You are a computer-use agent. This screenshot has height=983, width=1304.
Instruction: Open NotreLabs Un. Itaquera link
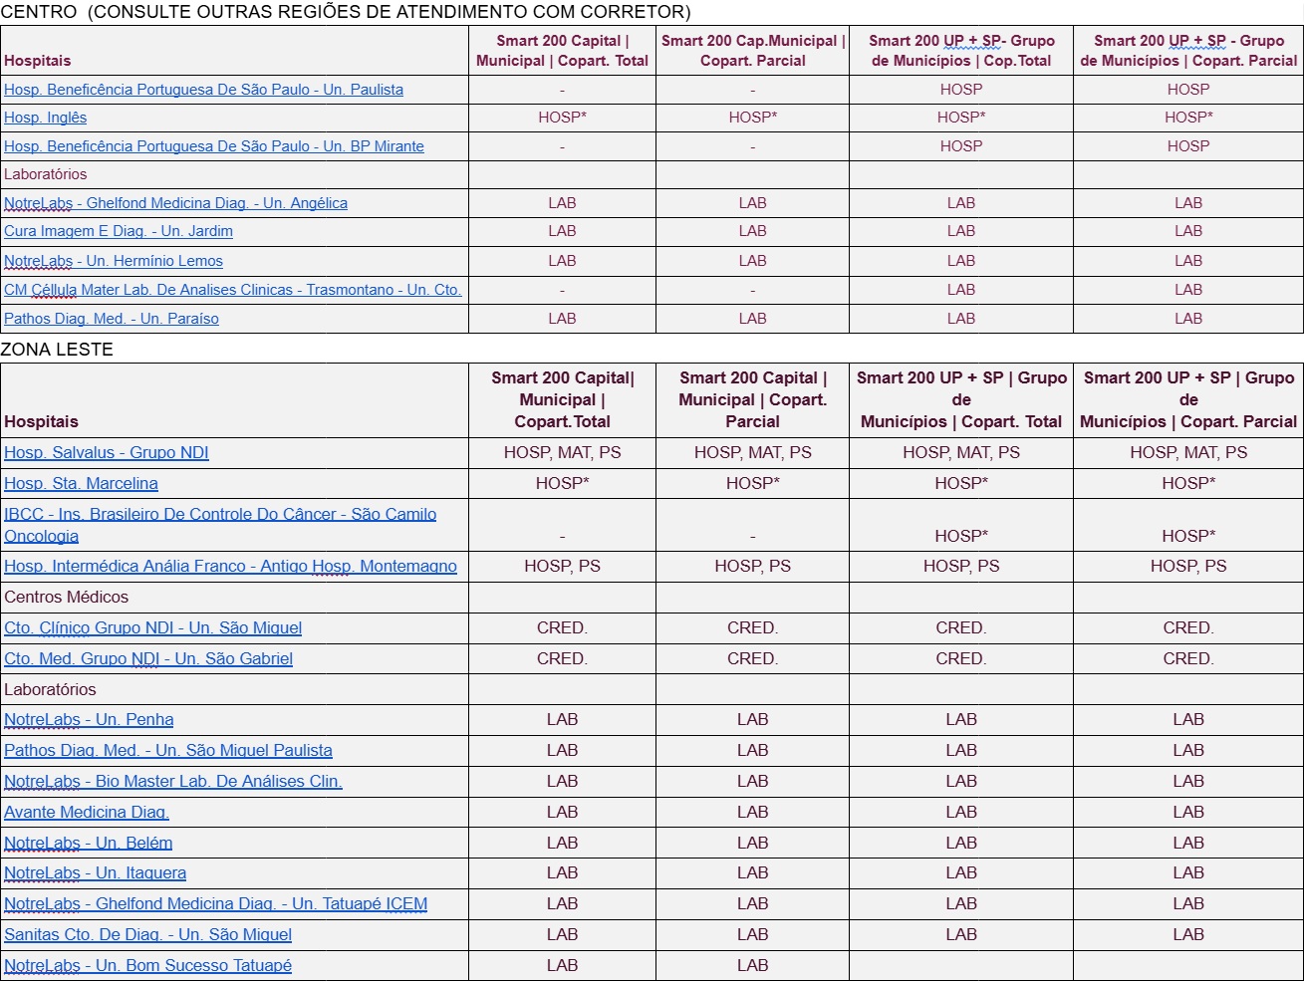95,873
